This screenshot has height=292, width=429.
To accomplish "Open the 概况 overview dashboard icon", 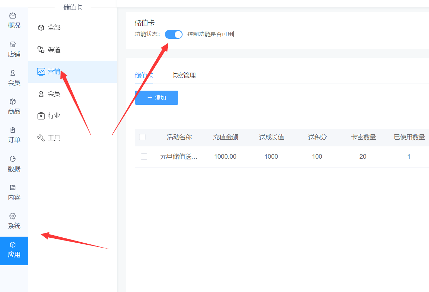I will click(13, 16).
